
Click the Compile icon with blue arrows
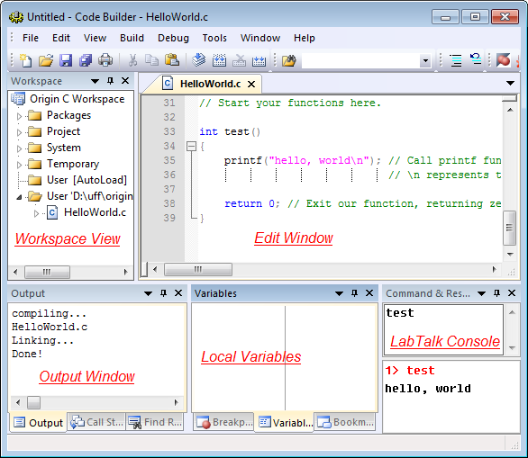pyautogui.click(x=219, y=60)
